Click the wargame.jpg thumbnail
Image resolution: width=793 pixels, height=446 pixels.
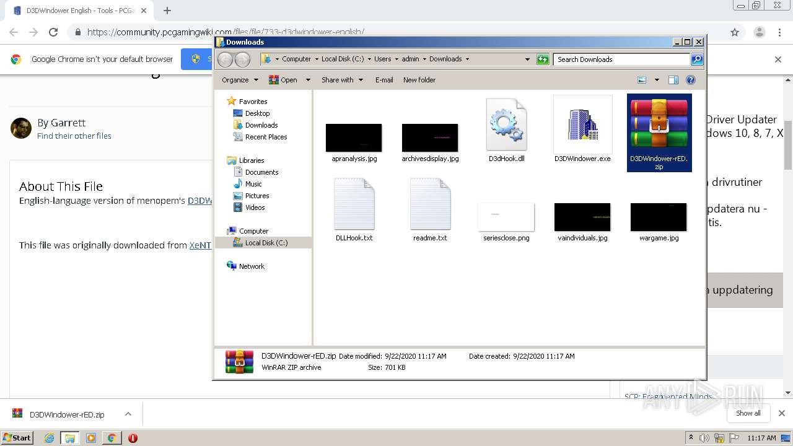click(659, 217)
